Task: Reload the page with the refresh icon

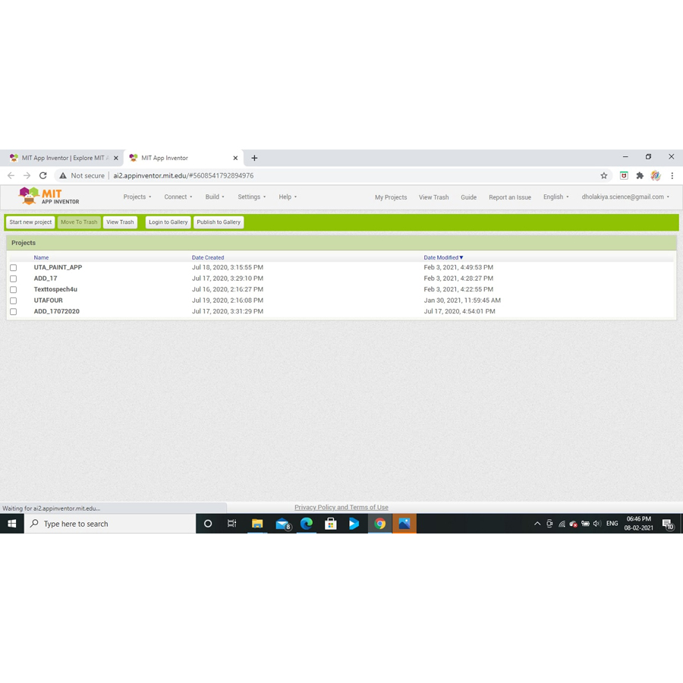Action: tap(43, 175)
